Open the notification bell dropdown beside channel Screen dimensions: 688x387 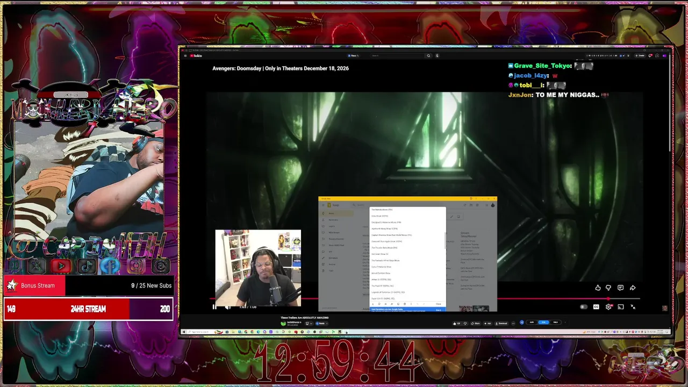point(309,324)
